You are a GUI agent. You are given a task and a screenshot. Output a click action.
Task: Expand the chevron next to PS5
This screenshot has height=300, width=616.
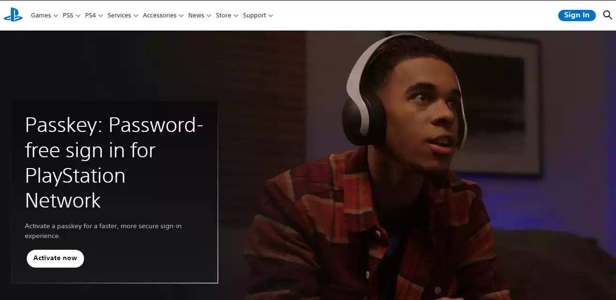click(x=78, y=16)
